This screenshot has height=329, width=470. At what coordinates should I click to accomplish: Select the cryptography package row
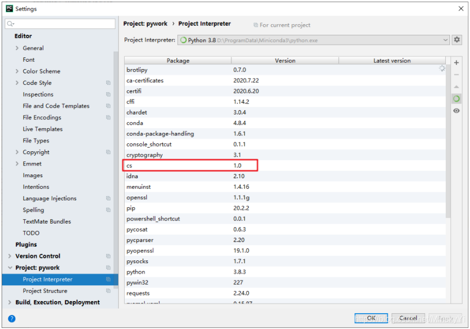[x=285, y=155]
